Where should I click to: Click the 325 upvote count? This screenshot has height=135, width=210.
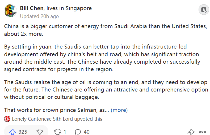point(23,132)
